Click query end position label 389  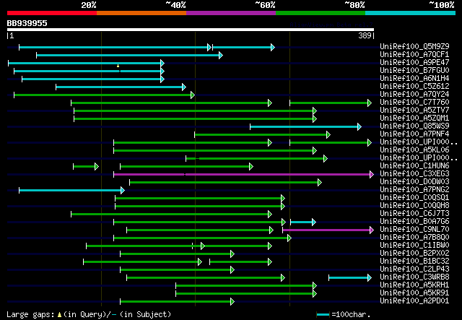click(365, 35)
